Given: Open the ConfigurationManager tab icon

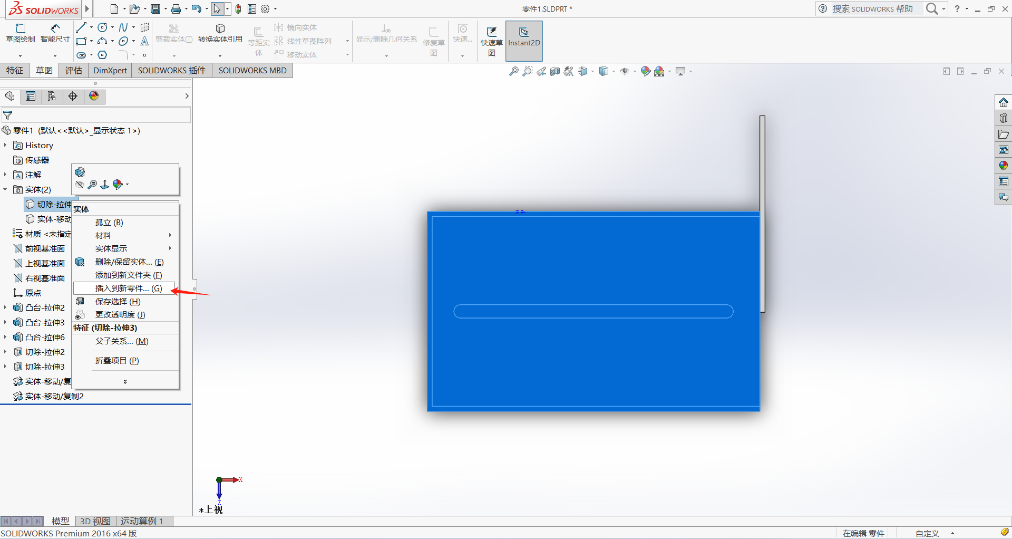Looking at the screenshot, I should 52,96.
